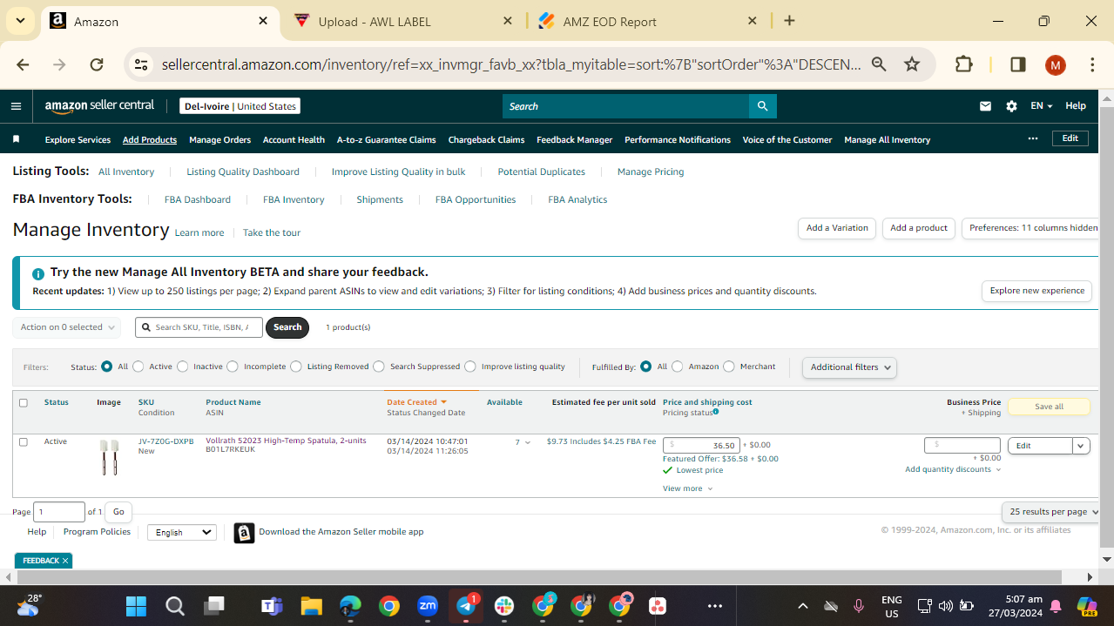The height and width of the screenshot is (626, 1114).
Task: Click the Add a product button
Action: pyautogui.click(x=919, y=228)
